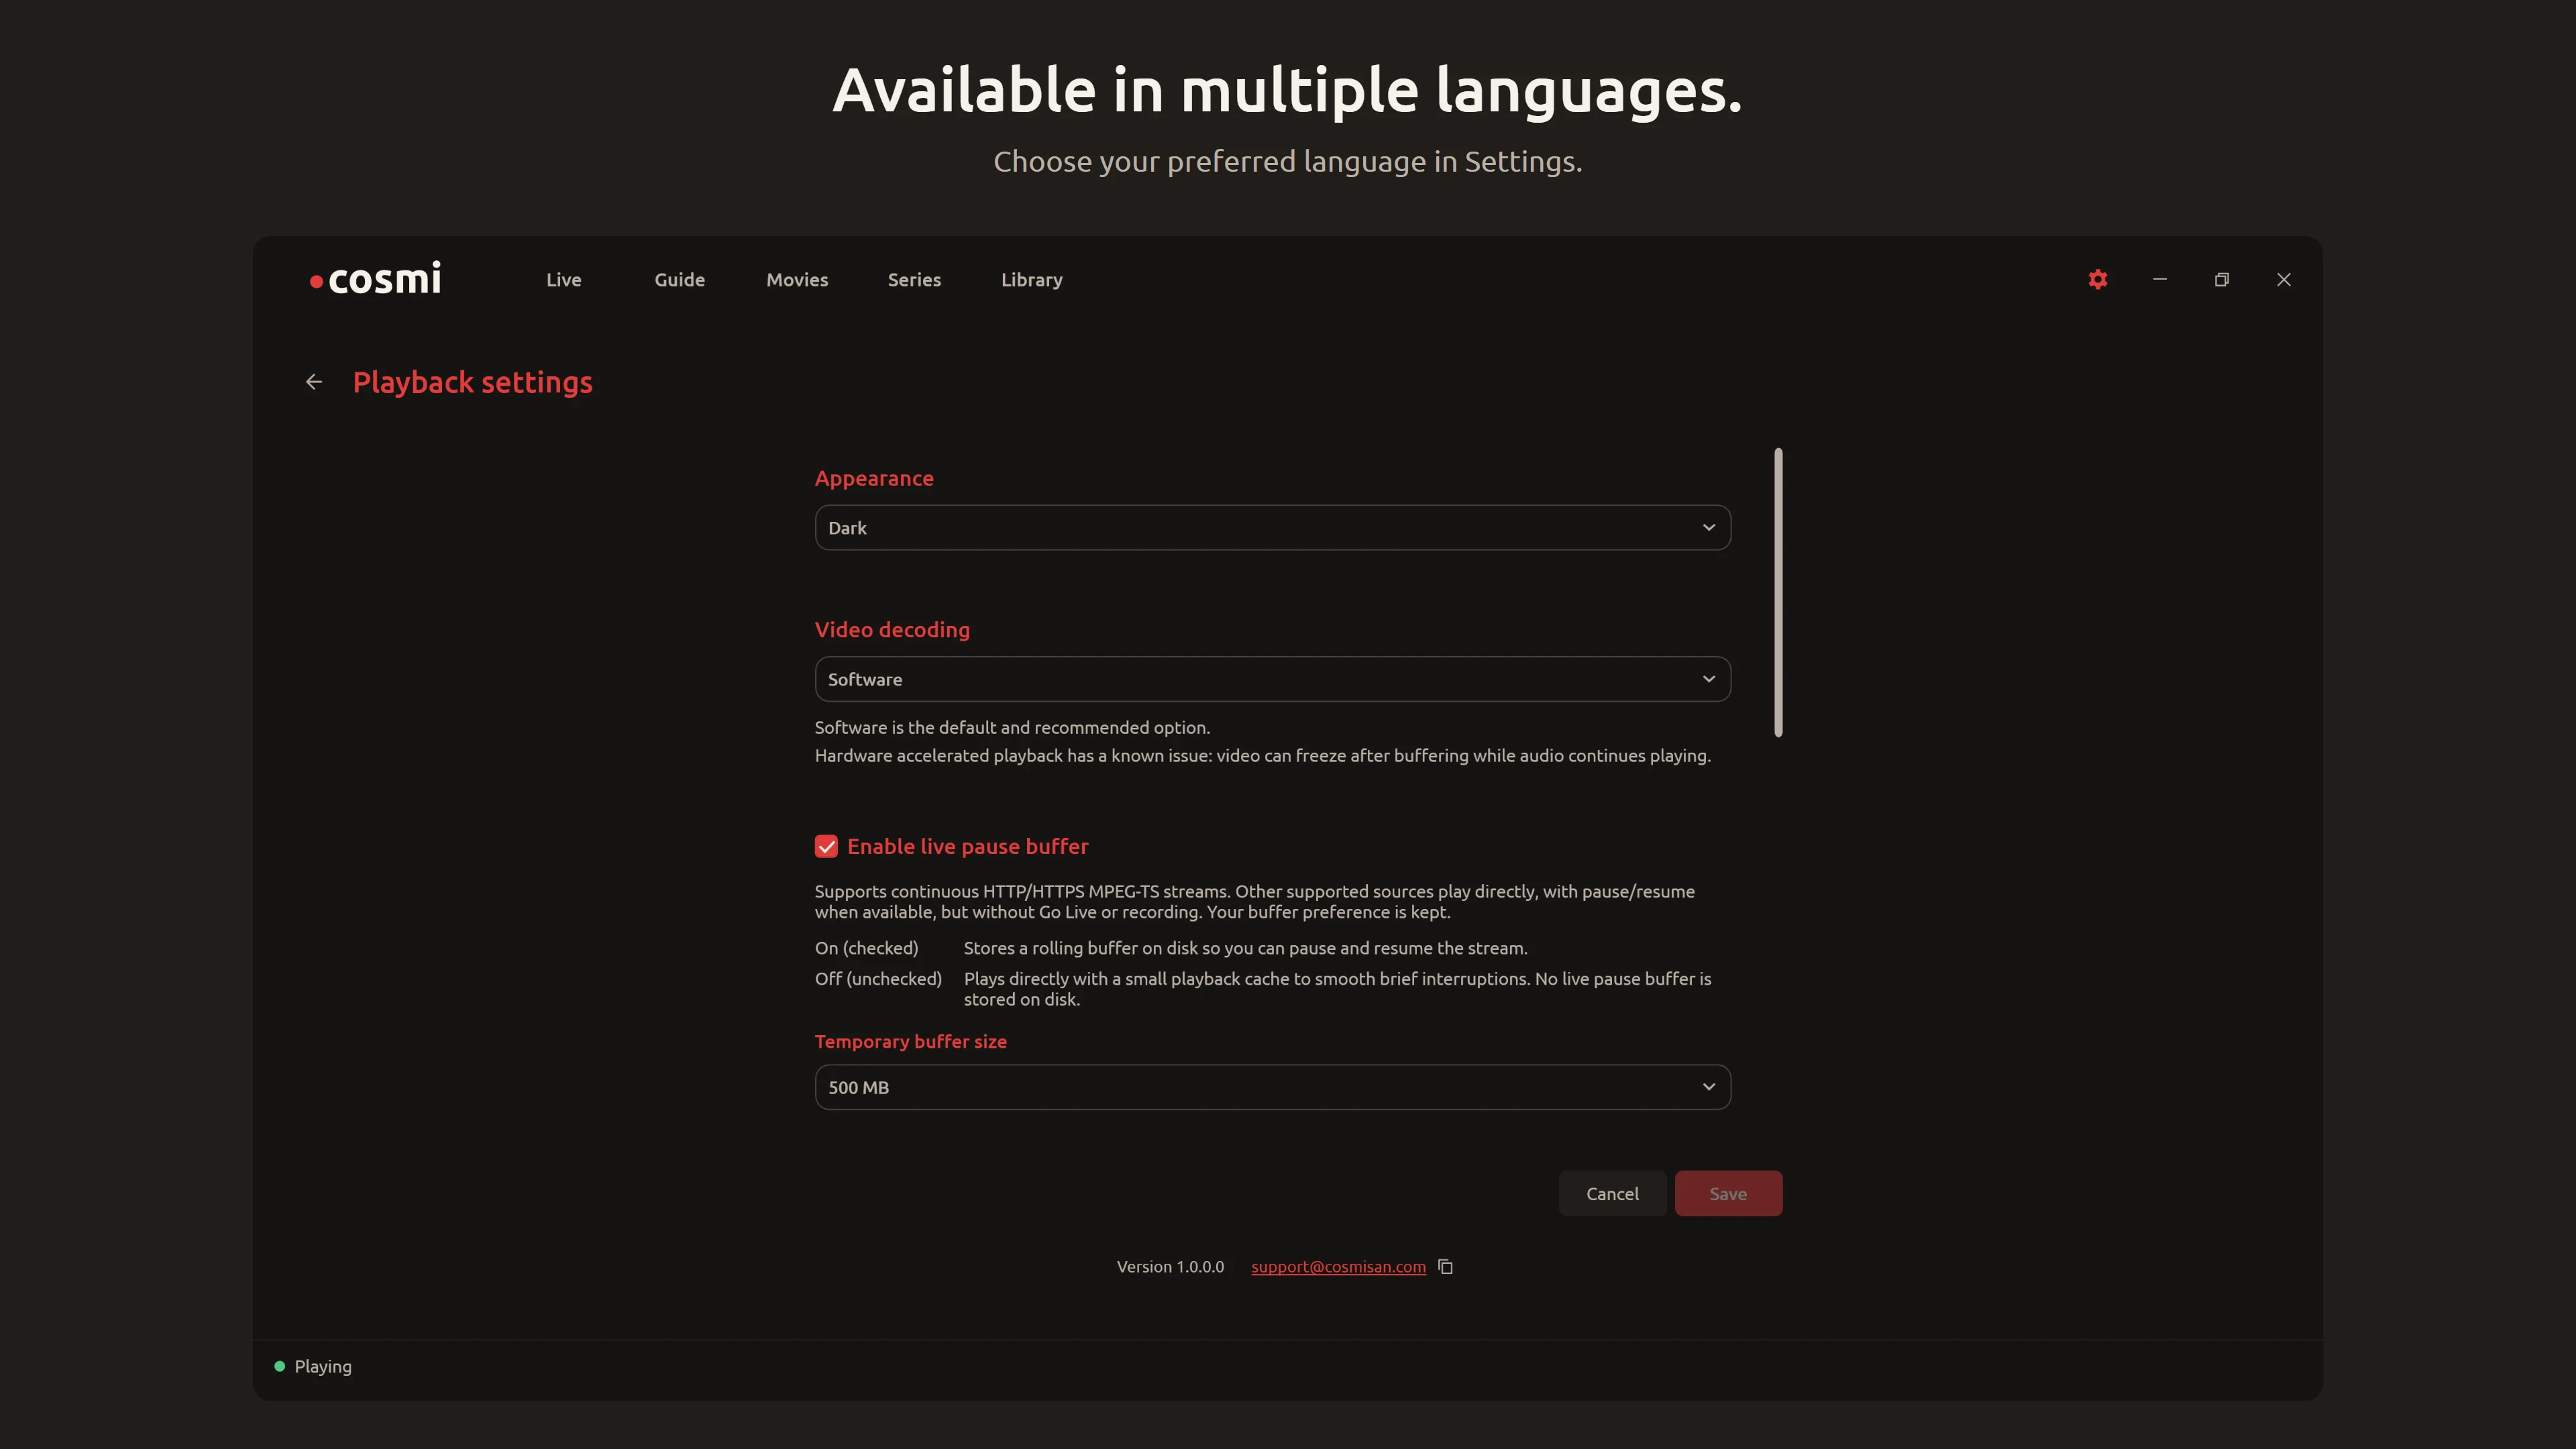Close the cosmi window
Screen dimensions: 2576x1449
(x=2284, y=280)
